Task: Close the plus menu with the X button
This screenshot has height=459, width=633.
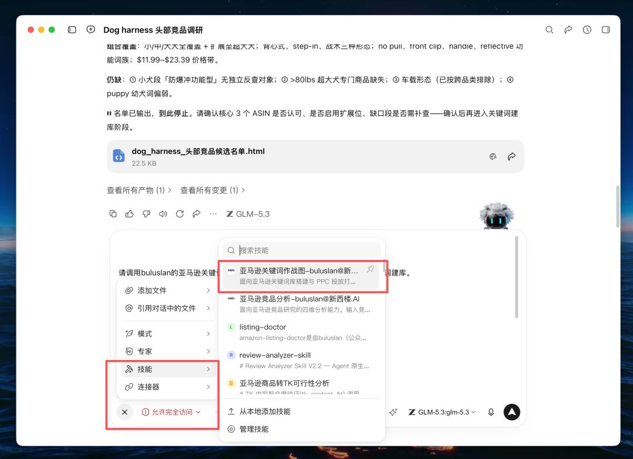Action: (125, 412)
